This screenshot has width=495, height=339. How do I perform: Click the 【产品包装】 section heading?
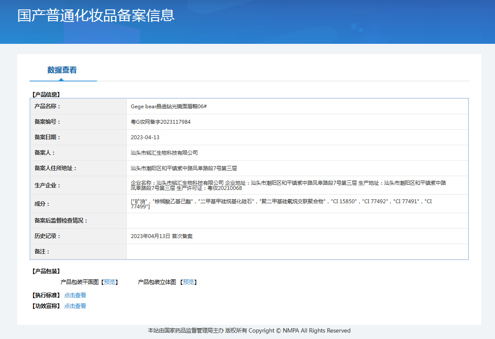click(46, 271)
